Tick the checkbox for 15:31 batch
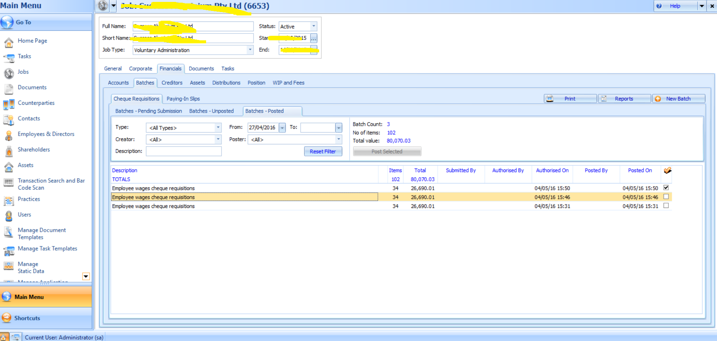Screen dimensions: 717x341 666,206
